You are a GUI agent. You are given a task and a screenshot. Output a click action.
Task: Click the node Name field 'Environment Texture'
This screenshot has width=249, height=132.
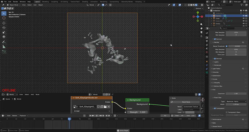pos(191,107)
